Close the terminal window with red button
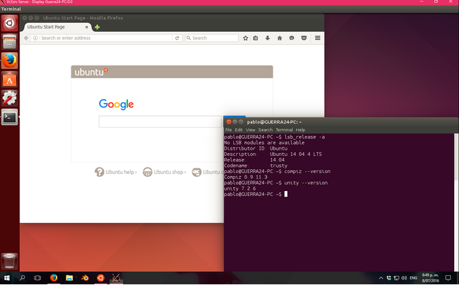Viewport: 459px width, 285px height. (x=228, y=122)
